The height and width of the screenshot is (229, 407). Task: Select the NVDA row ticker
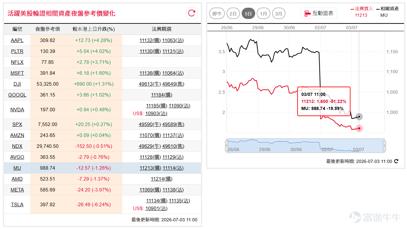(17, 110)
